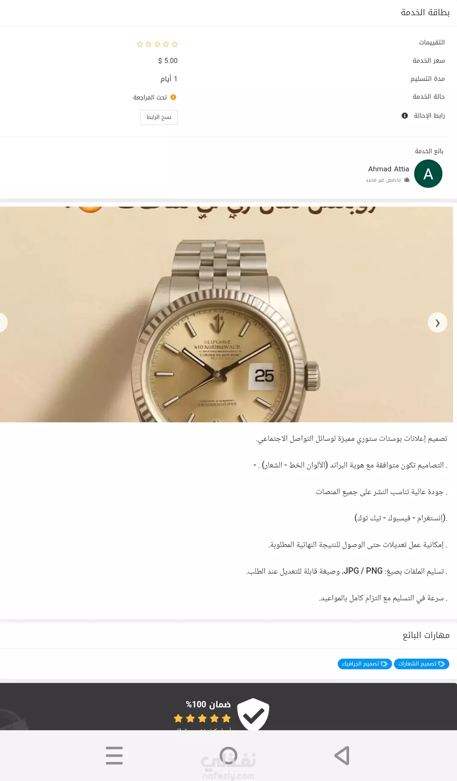This screenshot has width=457, height=781.
Task: Open the watch advertisement image
Action: pyautogui.click(x=226, y=314)
